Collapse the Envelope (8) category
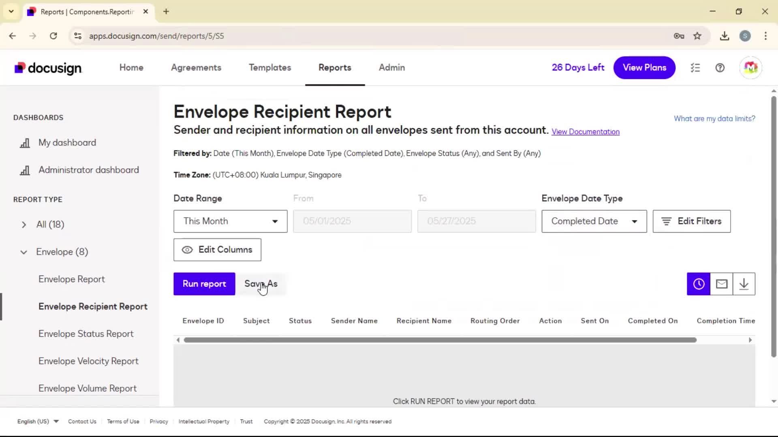778x437 pixels. pyautogui.click(x=24, y=252)
